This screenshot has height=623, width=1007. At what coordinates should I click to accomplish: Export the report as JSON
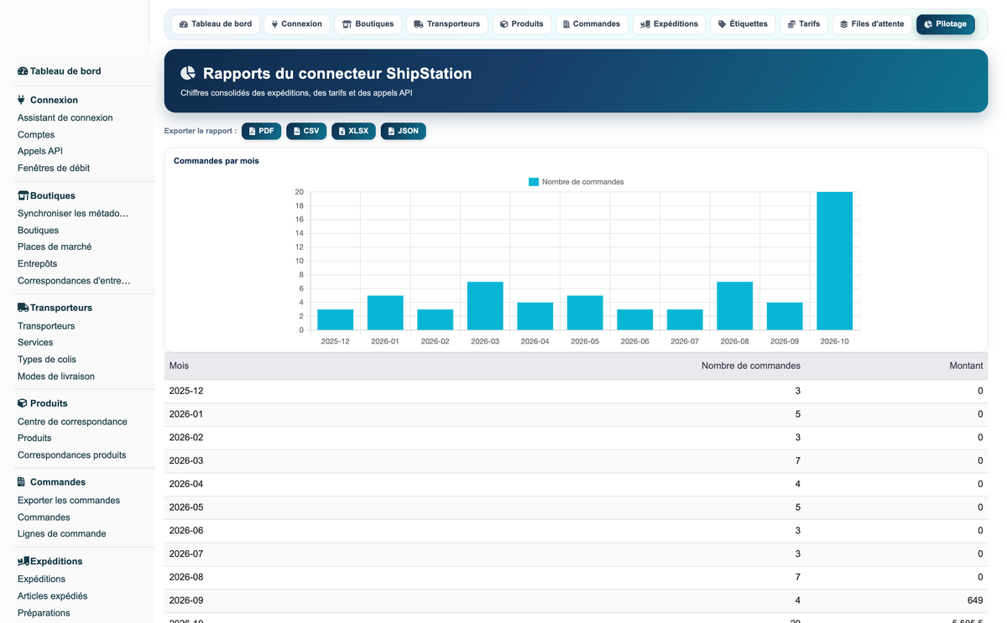pos(403,131)
